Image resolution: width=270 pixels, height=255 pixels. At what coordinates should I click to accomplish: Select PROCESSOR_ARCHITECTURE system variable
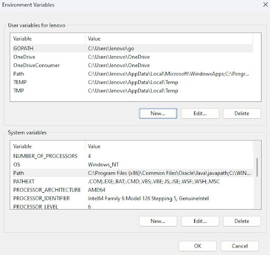pyautogui.click(x=133, y=190)
